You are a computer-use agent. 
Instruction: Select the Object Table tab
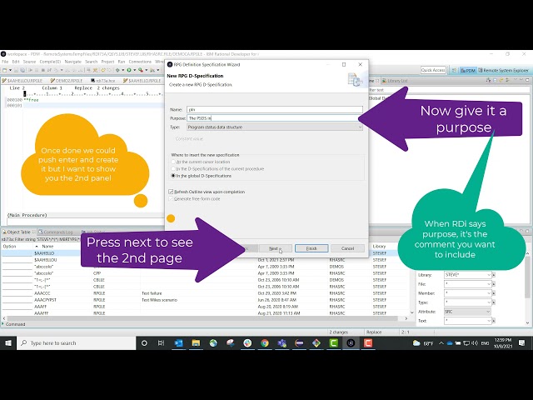coord(18,232)
